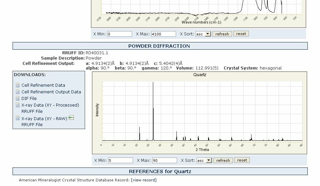Focus the X Min field containing 0
This screenshot has width=320, height=186.
click(x=119, y=34)
